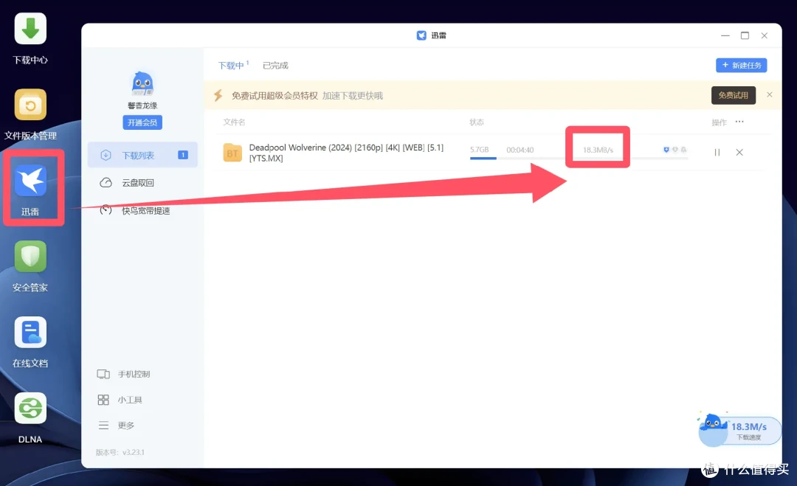Screen dimensions: 797x486
Task: Launch the 迅雷 desktop app icon
Action: tap(30, 181)
